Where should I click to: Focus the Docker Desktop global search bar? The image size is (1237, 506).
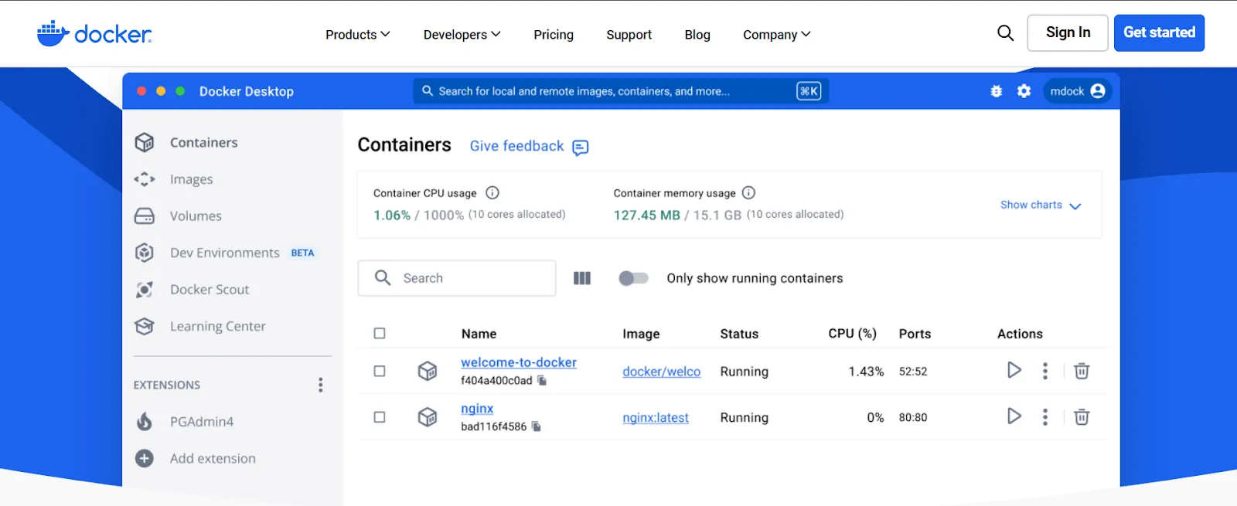621,91
